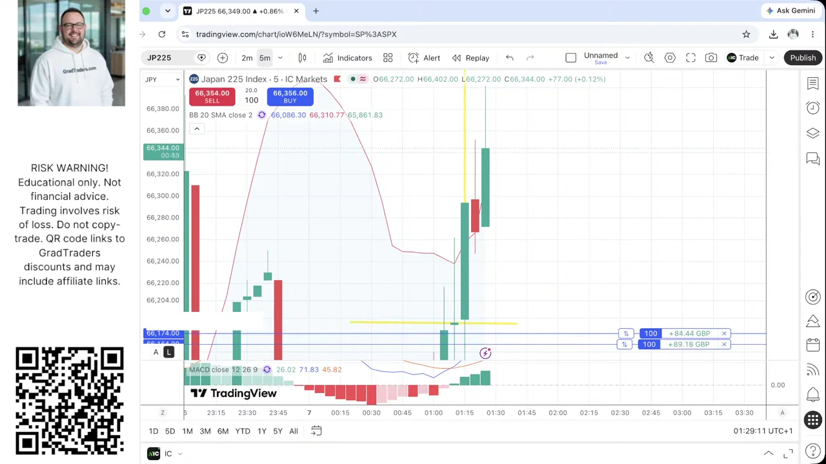This screenshot has width=826, height=464.
Task: Expand the Trade button dropdown arrow
Action: click(x=771, y=58)
